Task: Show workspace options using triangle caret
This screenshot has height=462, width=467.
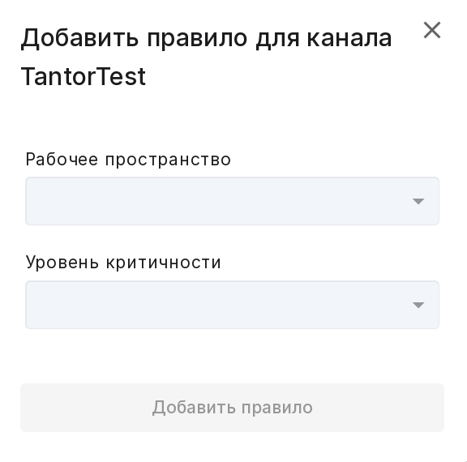Action: tap(418, 202)
